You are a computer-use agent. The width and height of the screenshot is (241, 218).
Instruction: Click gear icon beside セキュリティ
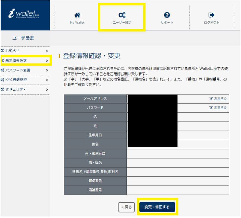coord(2,89)
